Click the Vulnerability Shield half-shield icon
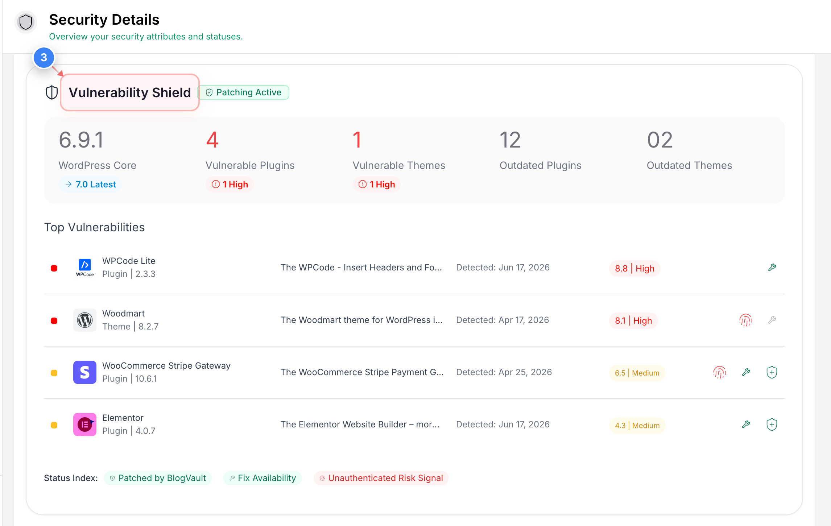The width and height of the screenshot is (831, 526). 52,92
